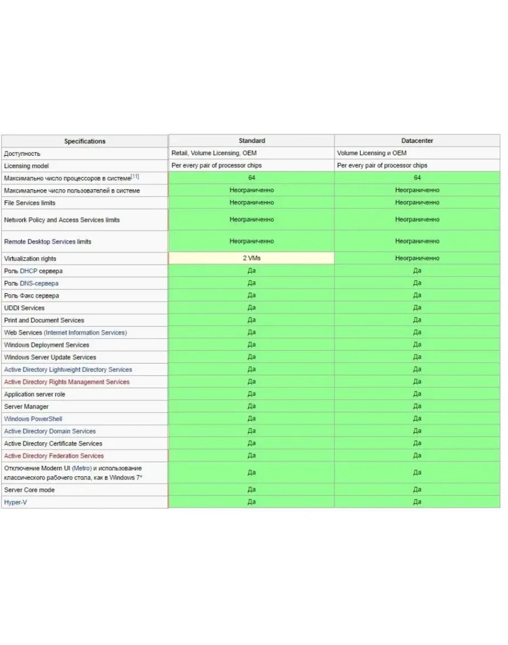This screenshot has height=645, width=508.
Task: Open Internet Information Services link
Action: tap(85, 333)
